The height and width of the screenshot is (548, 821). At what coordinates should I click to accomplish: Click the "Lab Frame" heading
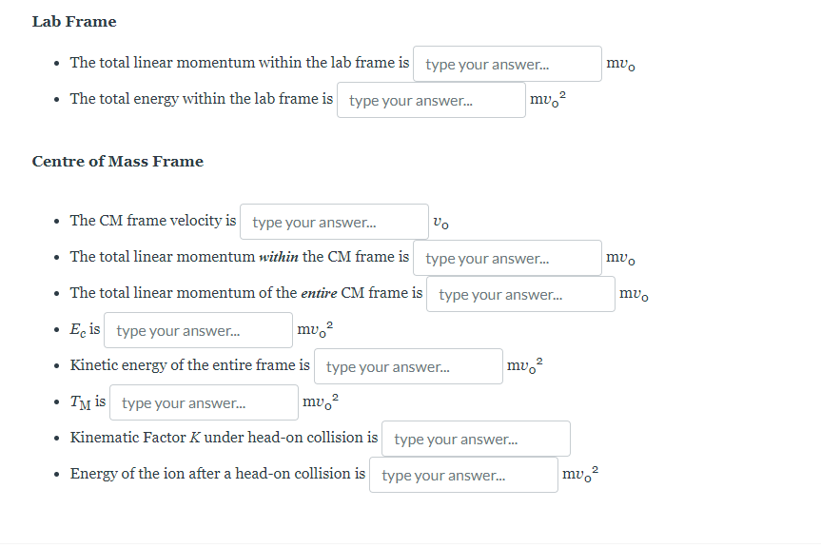[74, 21]
